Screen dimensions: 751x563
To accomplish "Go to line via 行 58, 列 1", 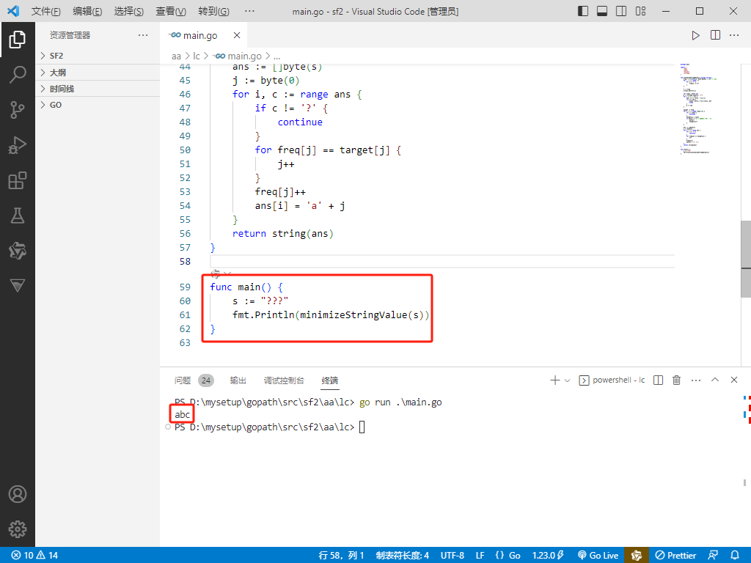I will click(341, 556).
